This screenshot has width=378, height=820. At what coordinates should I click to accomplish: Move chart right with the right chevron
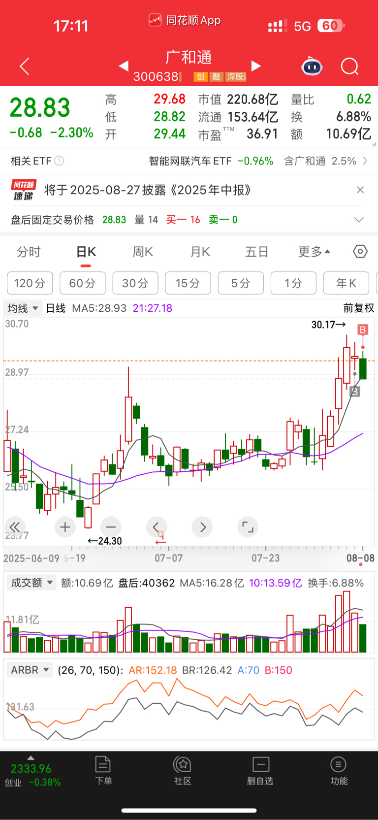point(202,527)
